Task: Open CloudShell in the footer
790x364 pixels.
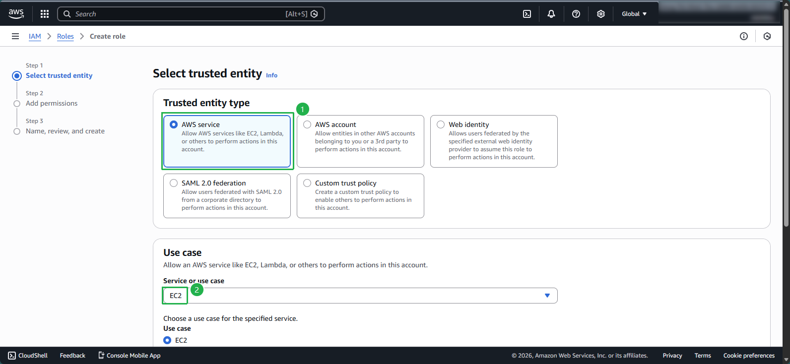Action: (x=28, y=356)
